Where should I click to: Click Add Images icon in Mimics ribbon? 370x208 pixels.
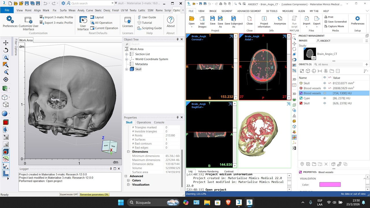point(202,21)
